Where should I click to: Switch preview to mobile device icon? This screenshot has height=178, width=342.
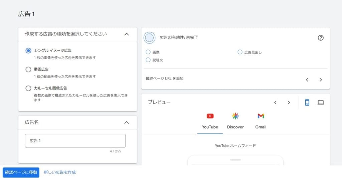pos(307,102)
